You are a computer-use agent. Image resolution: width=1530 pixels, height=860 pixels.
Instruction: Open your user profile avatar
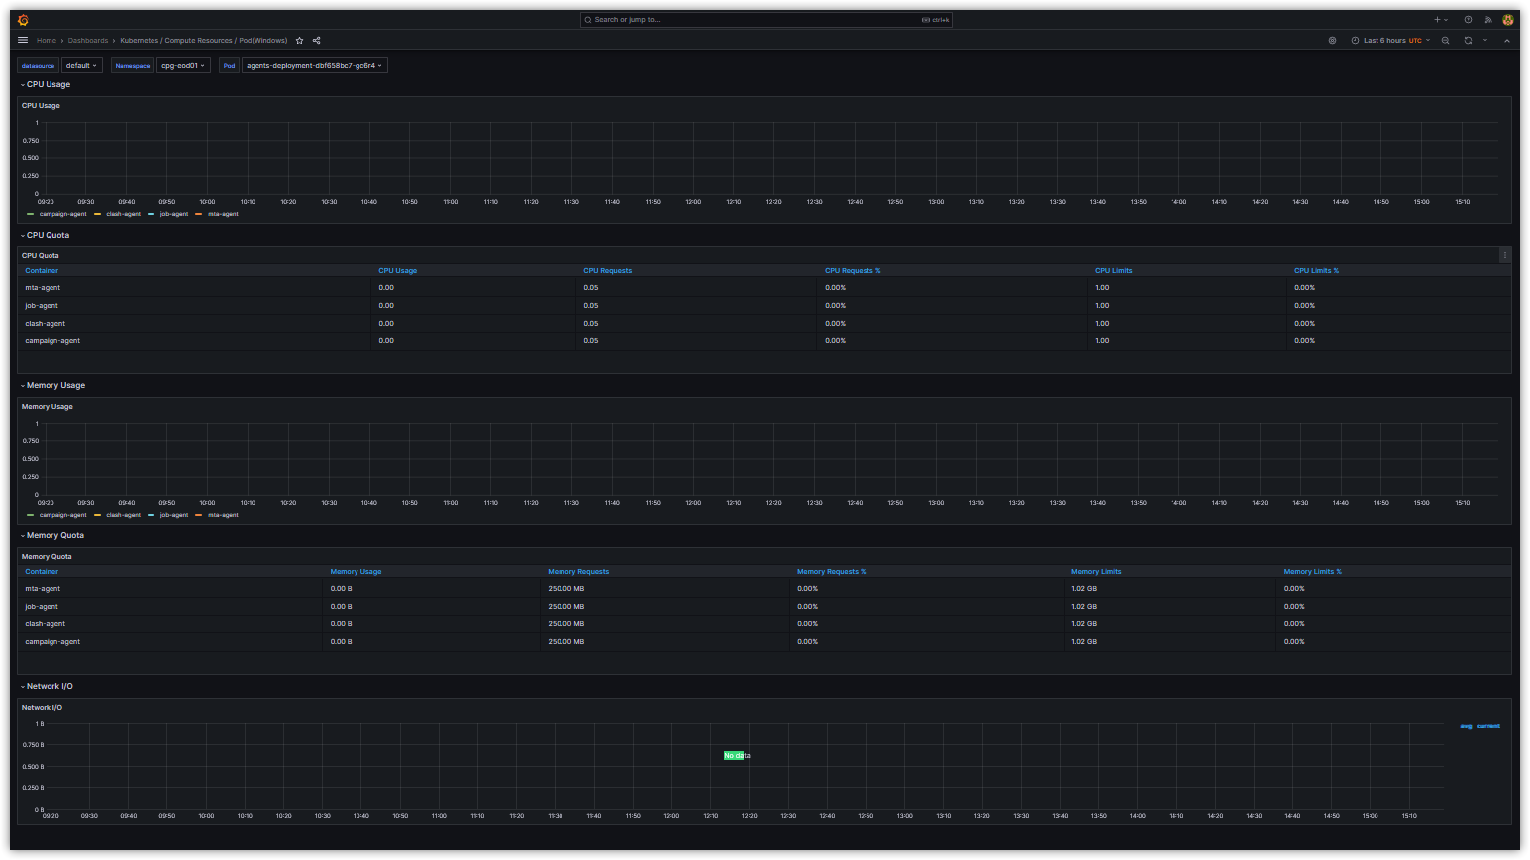(1507, 19)
